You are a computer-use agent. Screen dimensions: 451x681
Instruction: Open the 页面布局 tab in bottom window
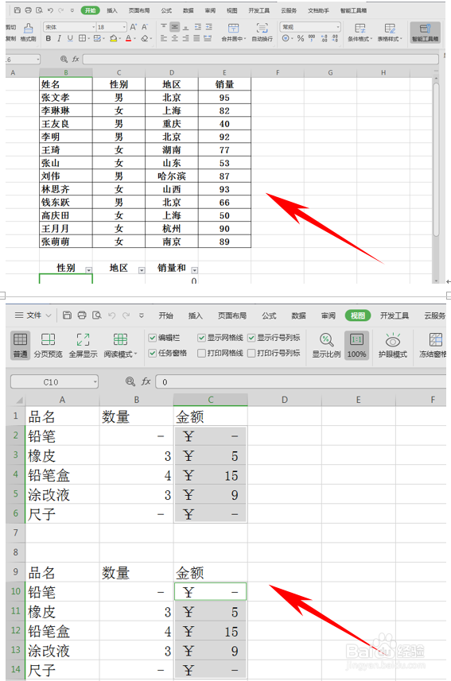pos(231,315)
